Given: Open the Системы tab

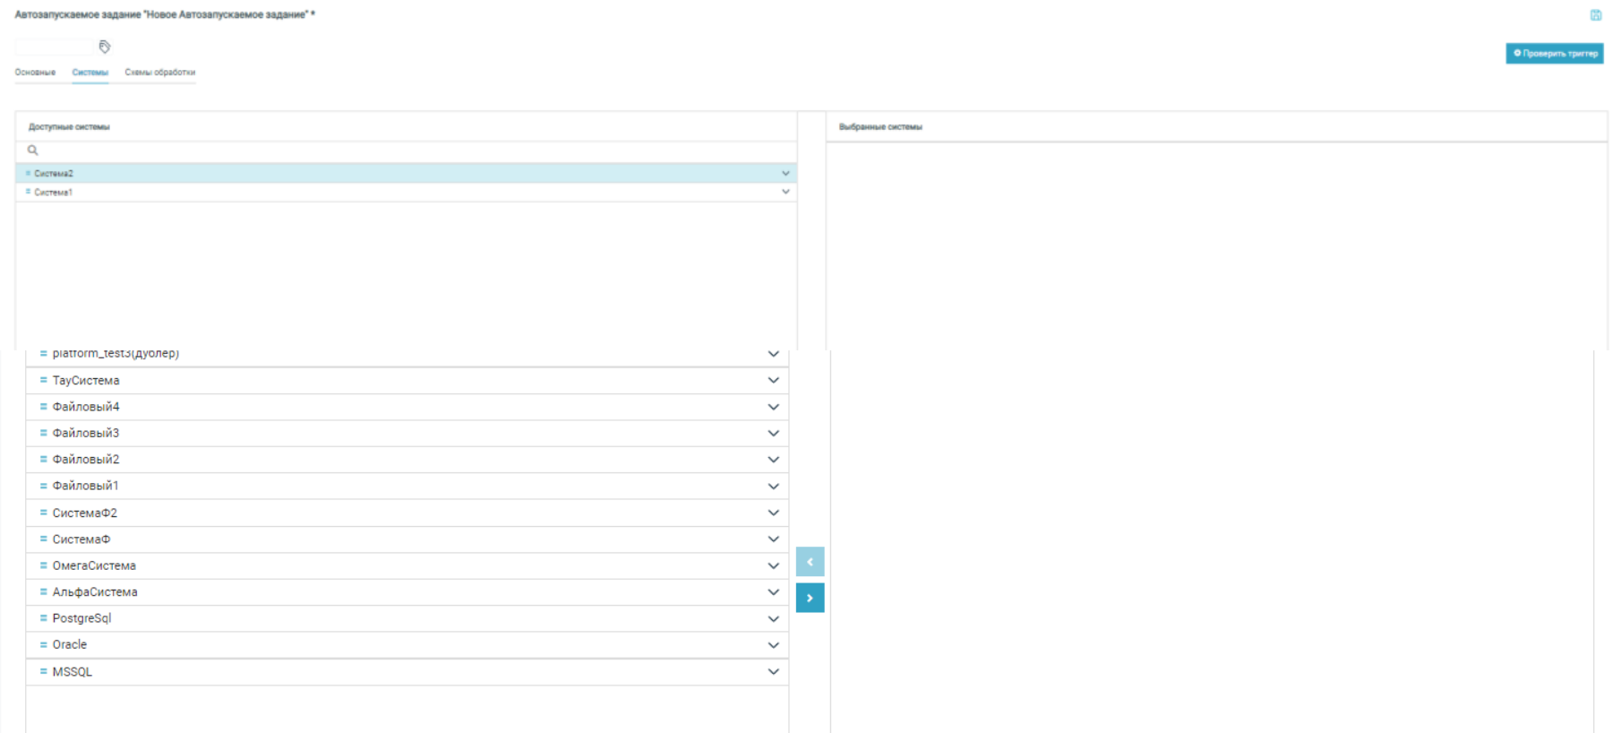Looking at the screenshot, I should [x=90, y=73].
